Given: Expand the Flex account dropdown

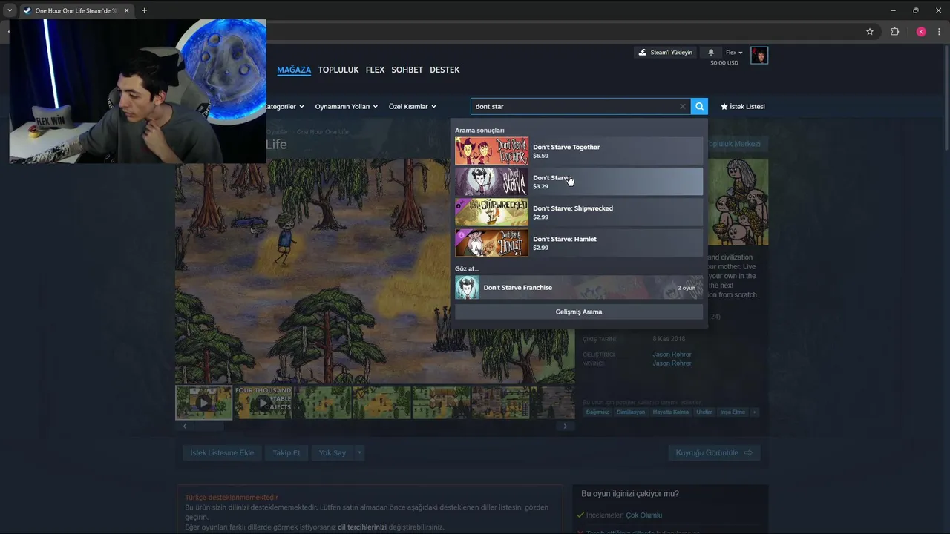Looking at the screenshot, I should [x=734, y=53].
